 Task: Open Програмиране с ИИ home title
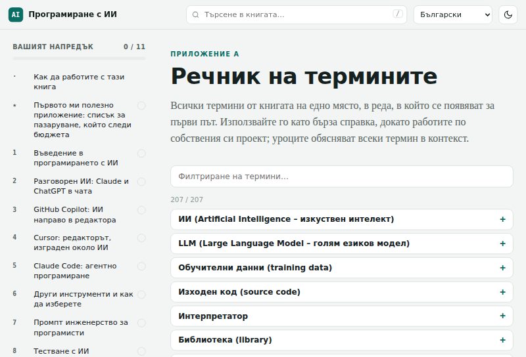point(73,14)
